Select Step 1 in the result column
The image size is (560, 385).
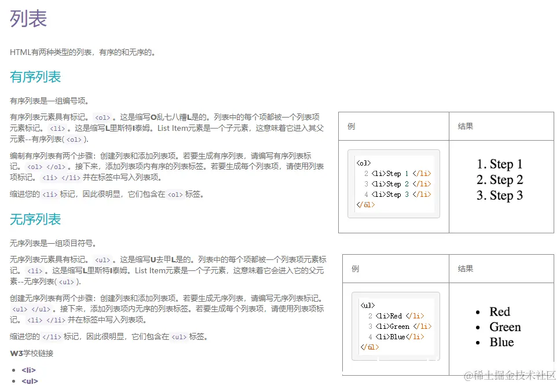pos(500,164)
